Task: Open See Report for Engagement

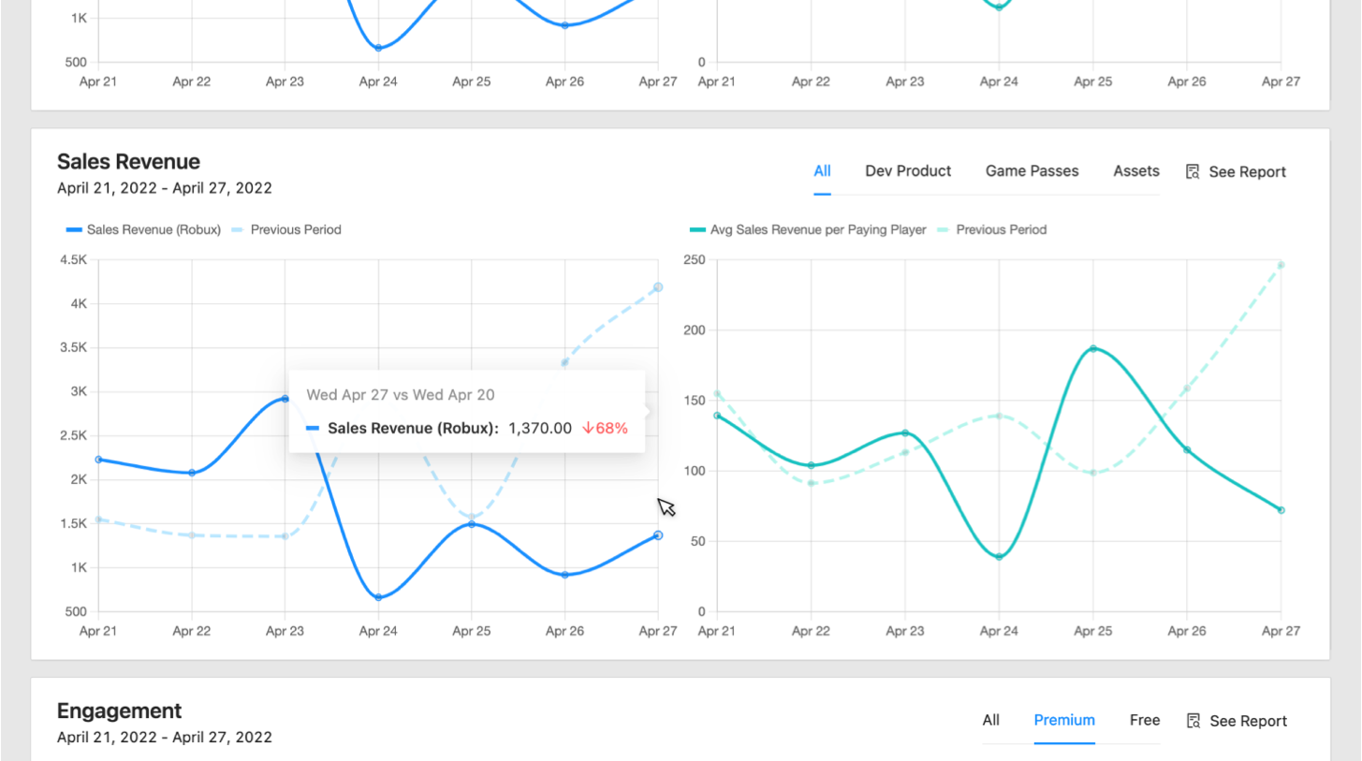Action: click(1249, 721)
